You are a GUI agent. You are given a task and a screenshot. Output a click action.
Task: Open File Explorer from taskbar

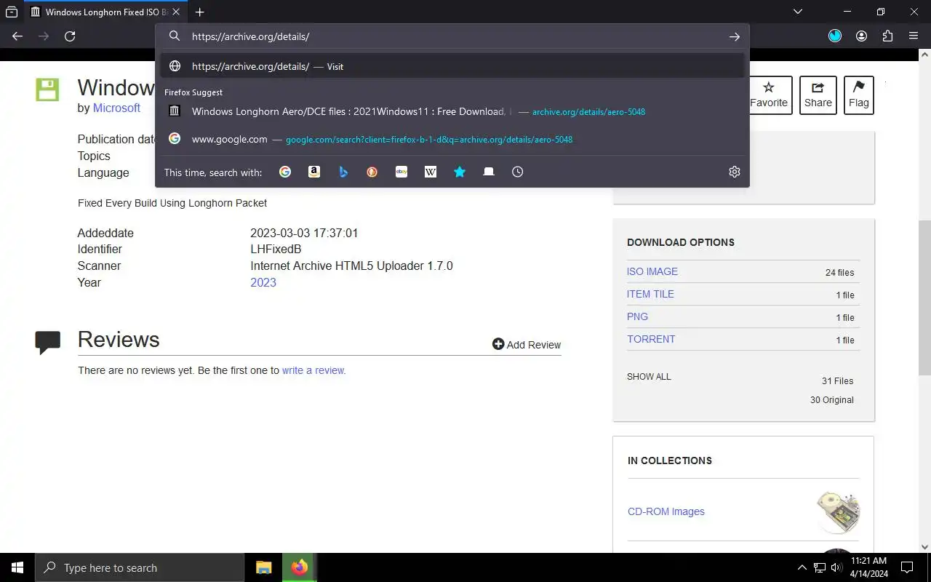[263, 567]
